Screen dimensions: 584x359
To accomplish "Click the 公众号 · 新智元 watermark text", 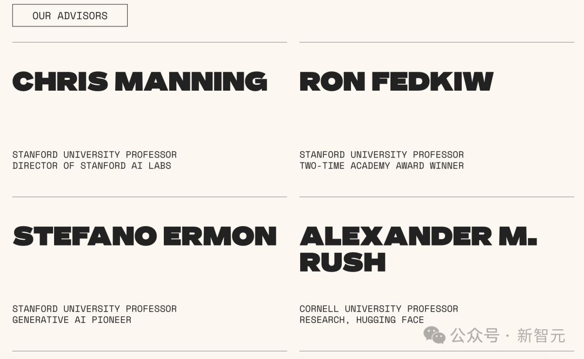I will pos(508,336).
